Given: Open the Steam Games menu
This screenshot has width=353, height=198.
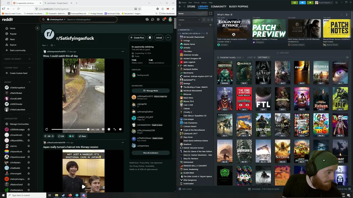Looking at the screenshot, I should point(204,2).
